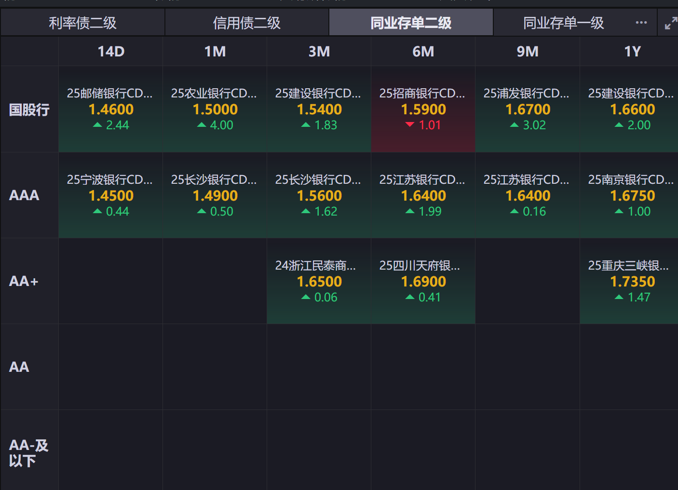Open 25农业银行CD cell at 1.5000

(x=215, y=109)
